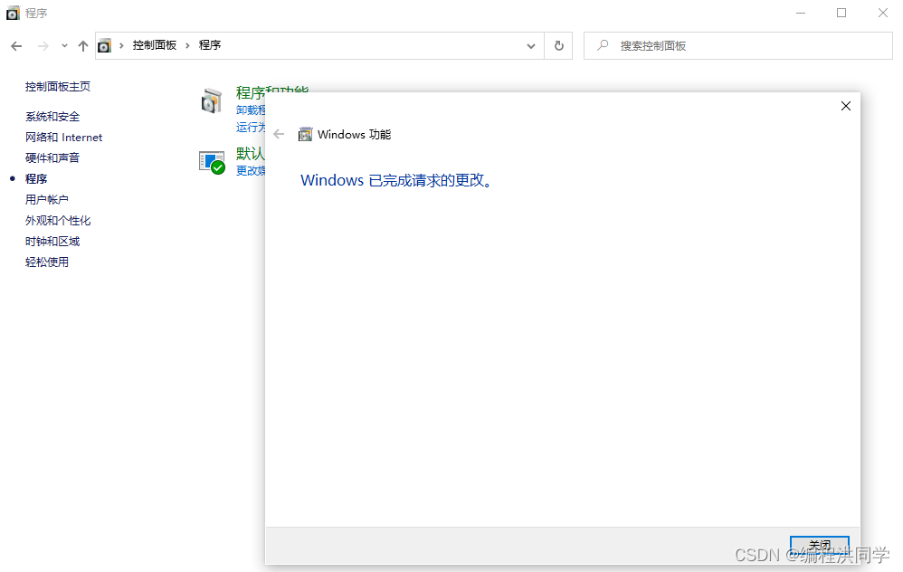Open the address bar history dropdown
The image size is (903, 572).
[531, 45]
